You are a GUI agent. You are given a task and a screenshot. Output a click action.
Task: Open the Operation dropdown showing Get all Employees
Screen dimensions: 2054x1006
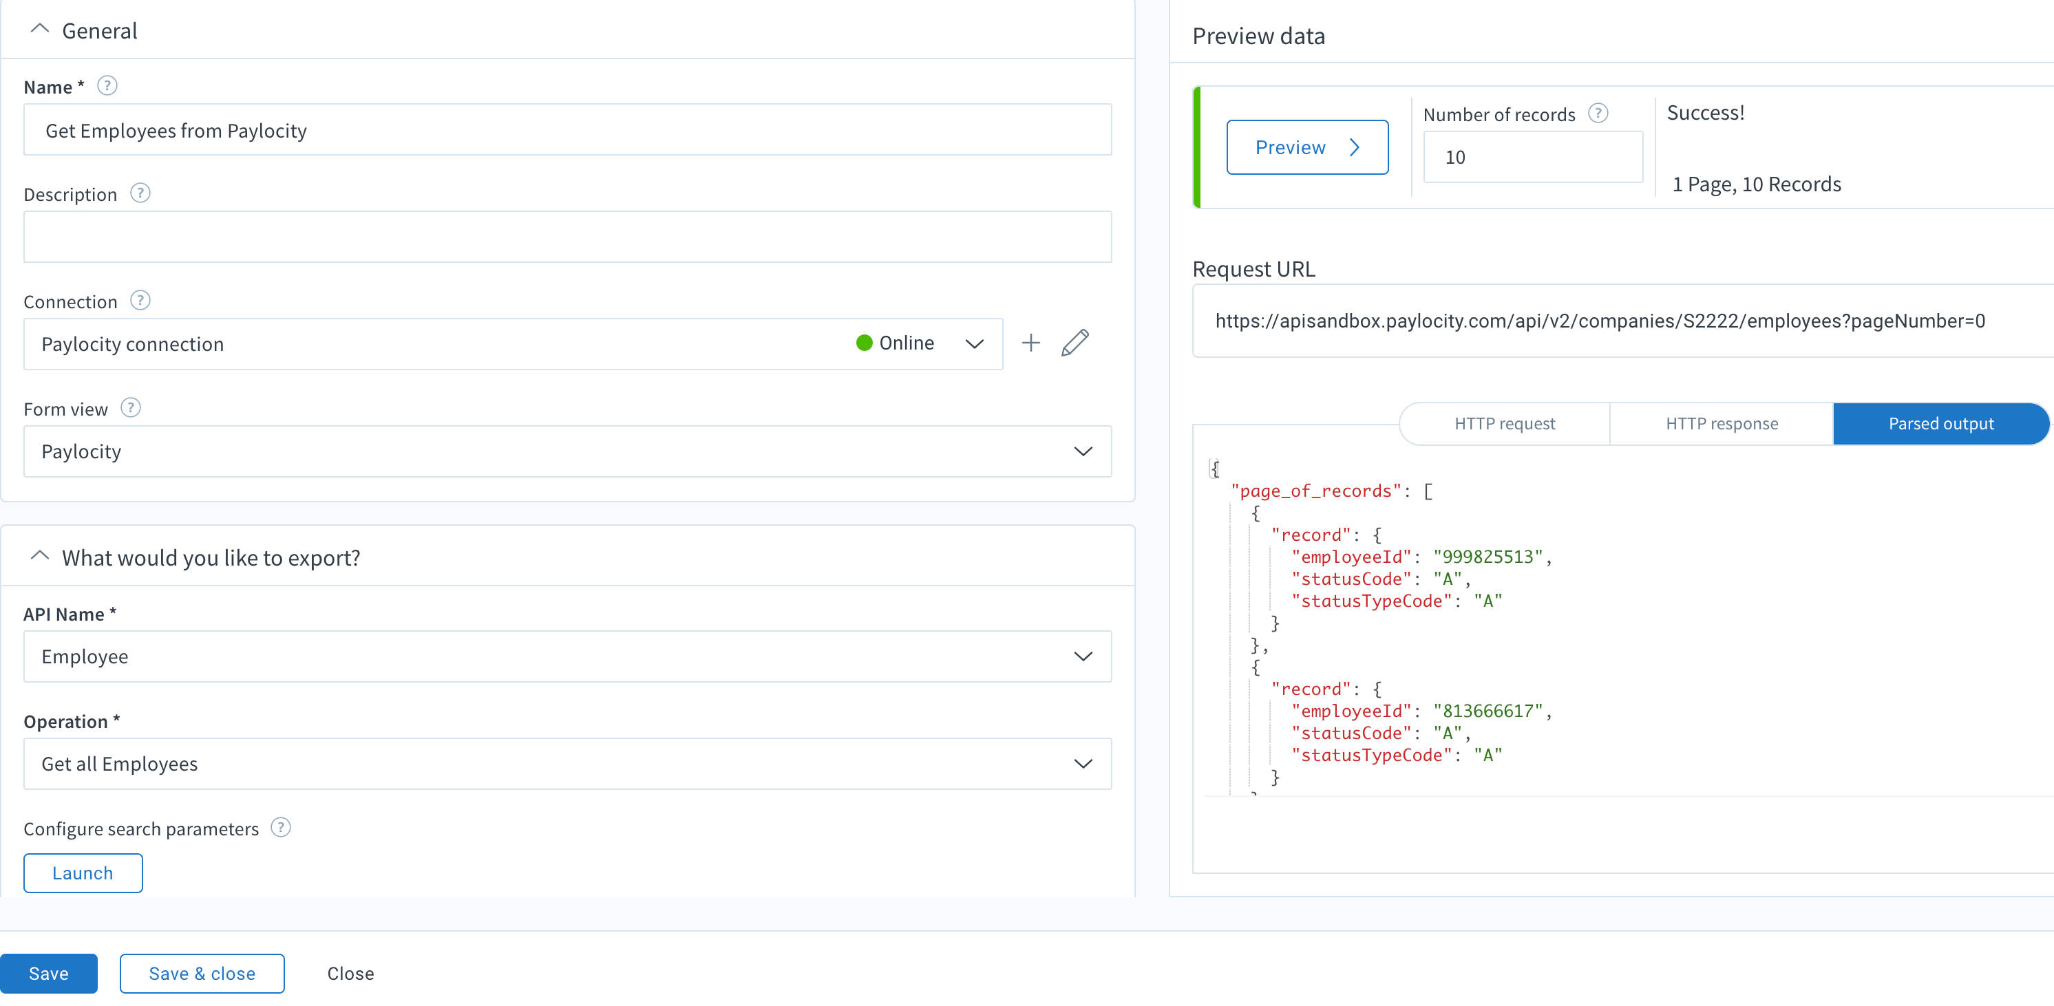567,764
